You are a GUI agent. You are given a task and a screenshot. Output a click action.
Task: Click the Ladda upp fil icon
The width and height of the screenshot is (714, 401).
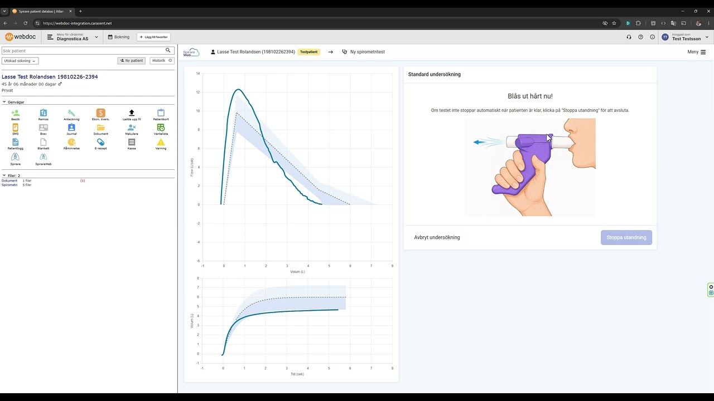[x=132, y=113]
